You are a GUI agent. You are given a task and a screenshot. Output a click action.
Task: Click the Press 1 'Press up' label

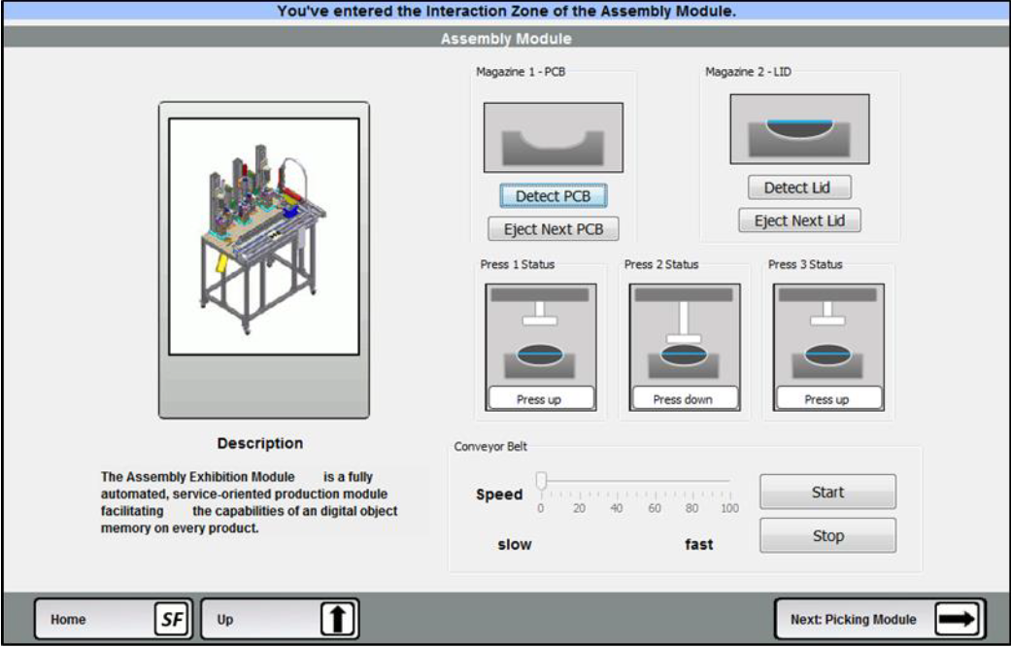pos(539,399)
